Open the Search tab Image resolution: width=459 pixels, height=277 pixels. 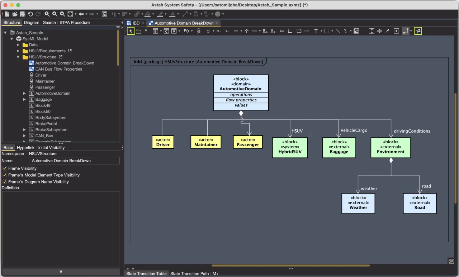click(x=49, y=23)
